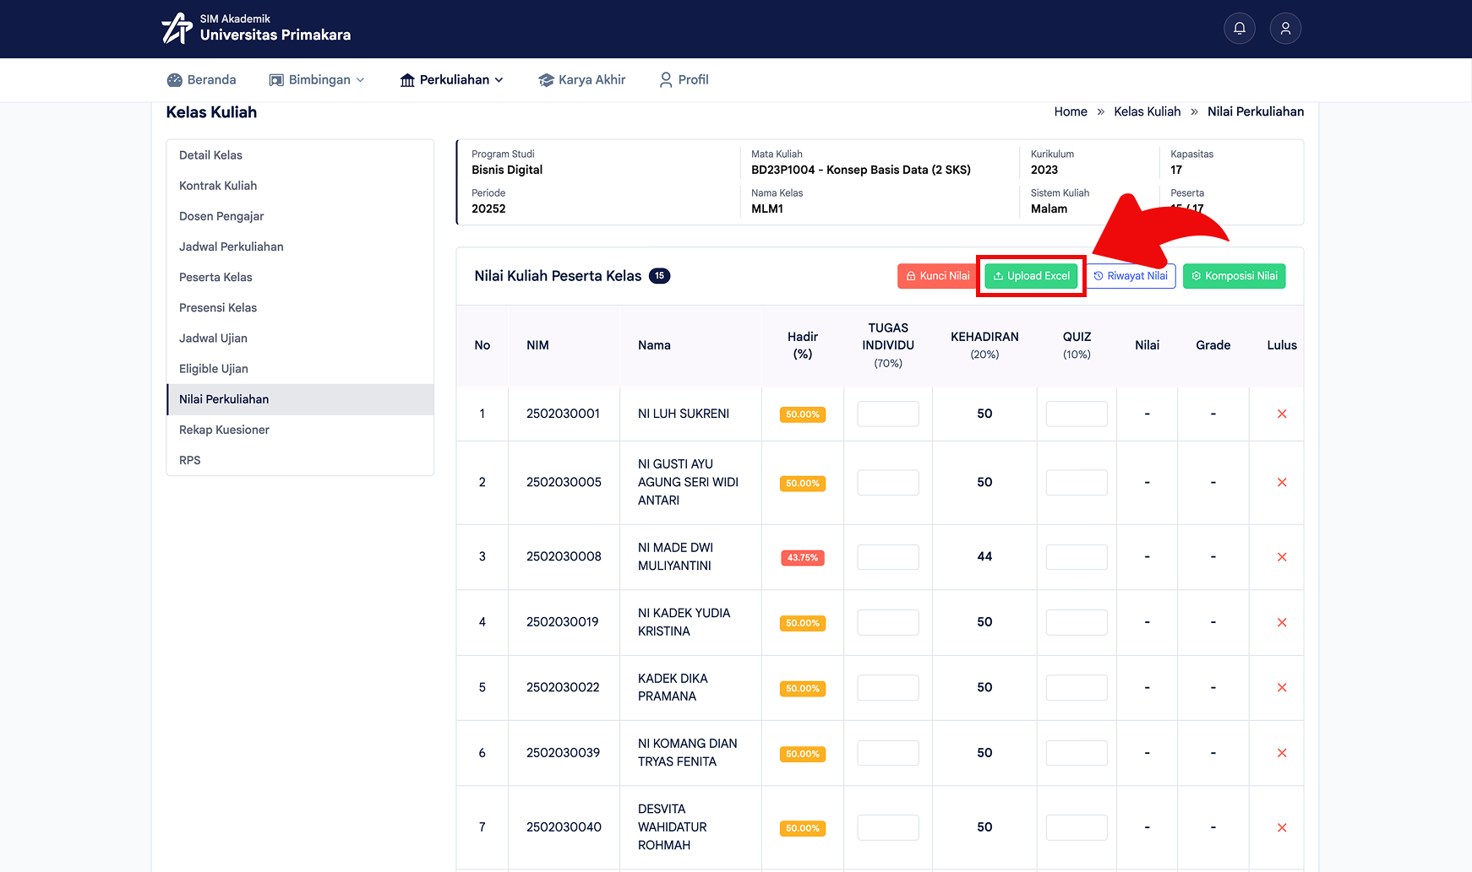Click course name BD23P1004 - Konsep Basis Data
This screenshot has height=872, width=1472.
click(x=860, y=170)
